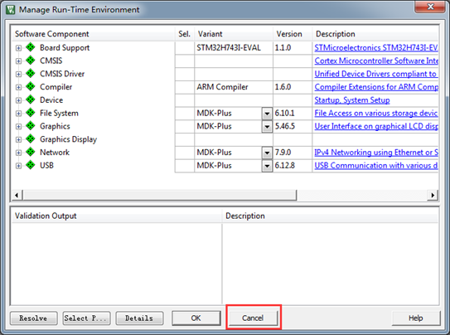Screen dimensions: 450x335
Task: Open the Network variant dropdown arrow
Action: [x=267, y=153]
